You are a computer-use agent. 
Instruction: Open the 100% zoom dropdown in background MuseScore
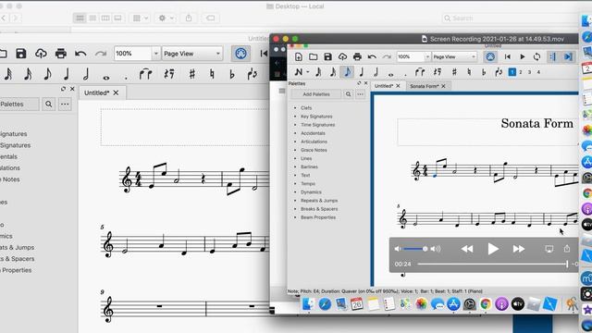[x=156, y=54]
